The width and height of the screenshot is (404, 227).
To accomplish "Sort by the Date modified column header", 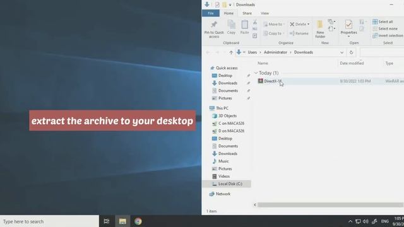I will tap(352, 63).
